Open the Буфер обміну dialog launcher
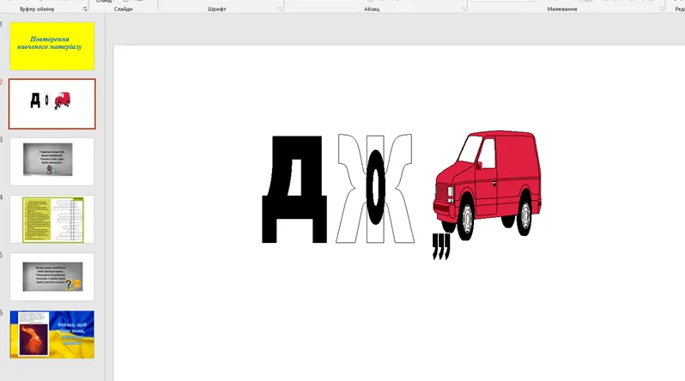The height and width of the screenshot is (381, 685). (x=85, y=9)
